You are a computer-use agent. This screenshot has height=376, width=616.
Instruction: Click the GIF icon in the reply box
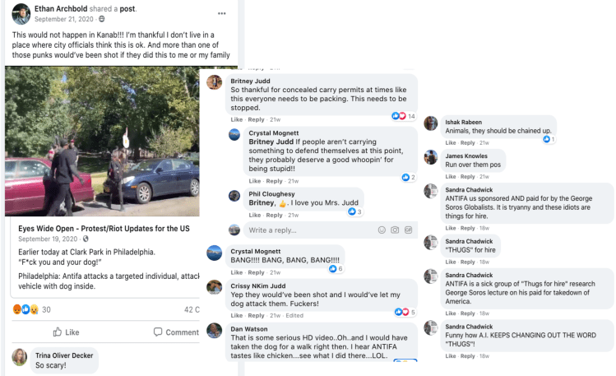[x=408, y=230]
